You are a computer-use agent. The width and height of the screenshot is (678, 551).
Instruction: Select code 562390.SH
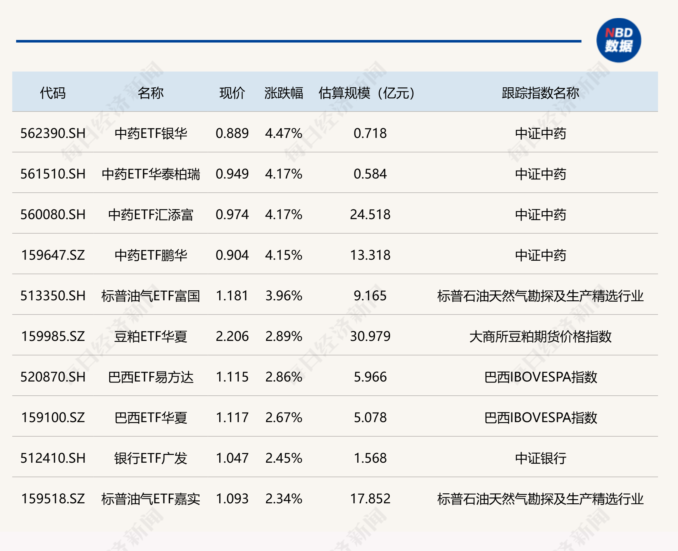click(53, 133)
